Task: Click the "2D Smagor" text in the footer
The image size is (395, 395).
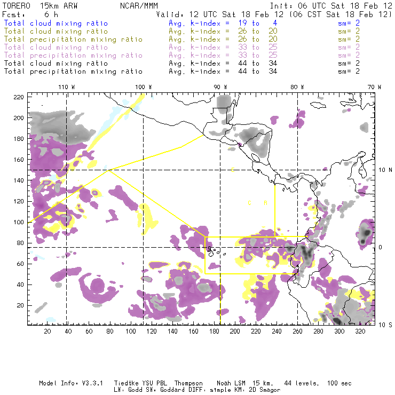Action: pyautogui.click(x=265, y=390)
